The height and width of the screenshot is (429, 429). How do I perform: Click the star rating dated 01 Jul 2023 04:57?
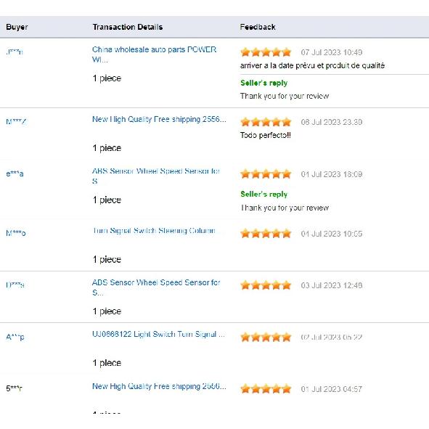pos(266,388)
